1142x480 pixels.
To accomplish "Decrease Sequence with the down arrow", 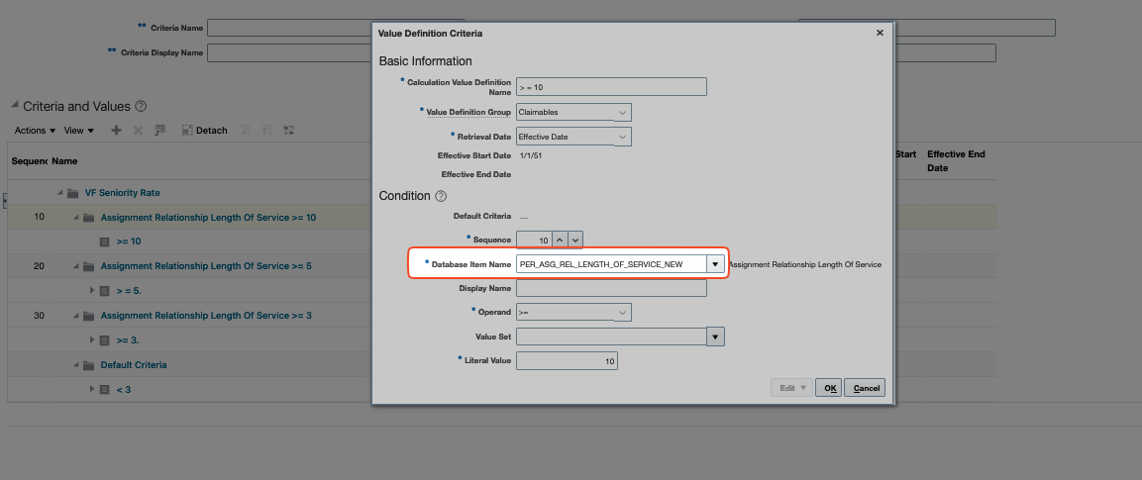I will pyautogui.click(x=574, y=240).
